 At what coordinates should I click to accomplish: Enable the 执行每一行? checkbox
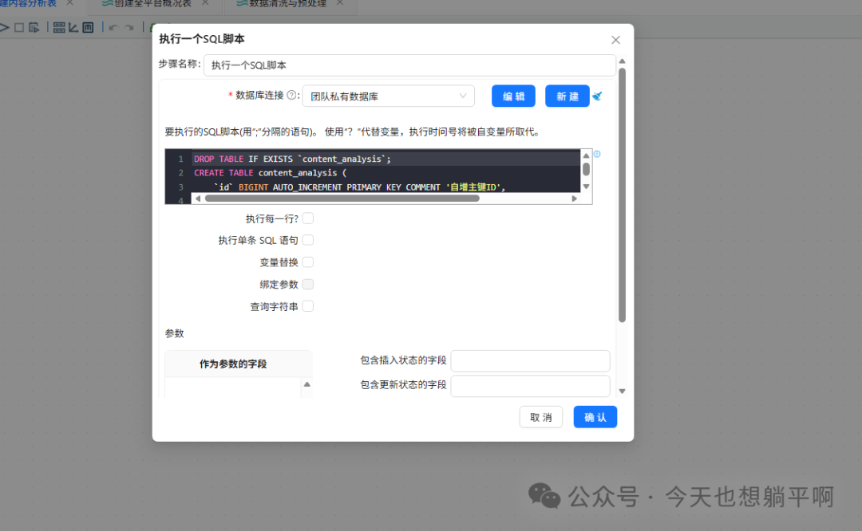click(308, 218)
